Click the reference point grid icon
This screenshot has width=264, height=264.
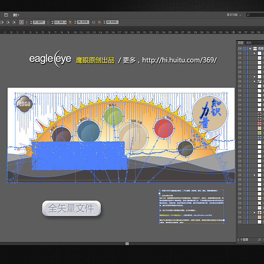coord(22,22)
